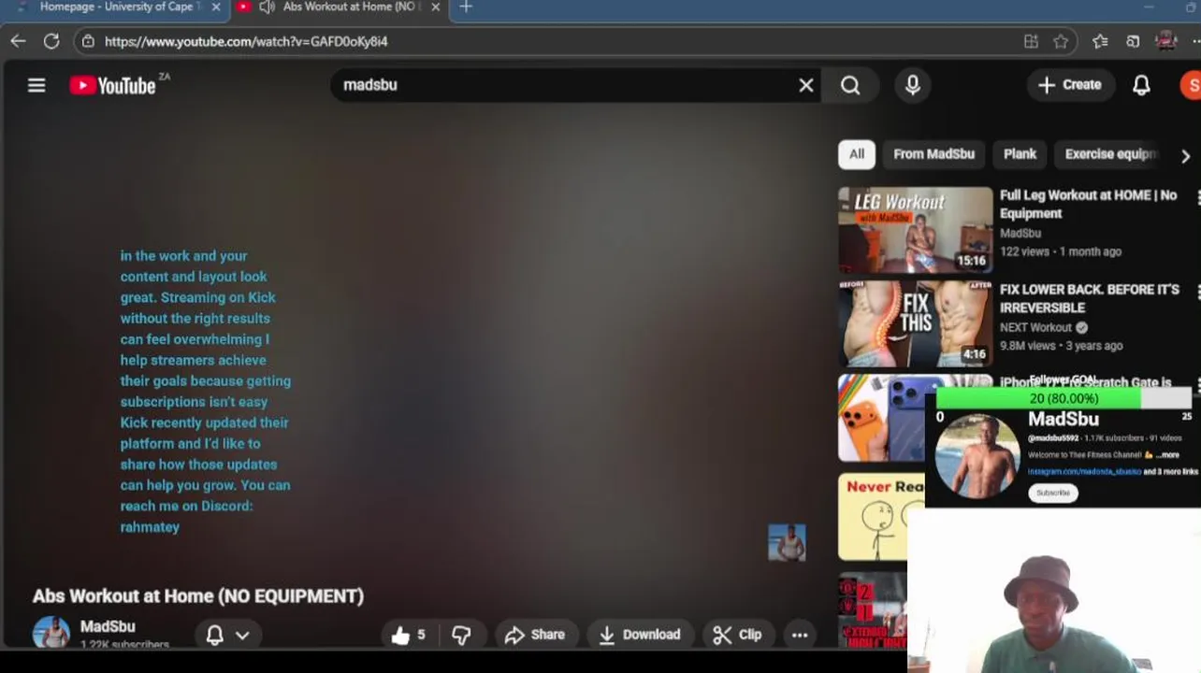Download this video

click(640, 635)
